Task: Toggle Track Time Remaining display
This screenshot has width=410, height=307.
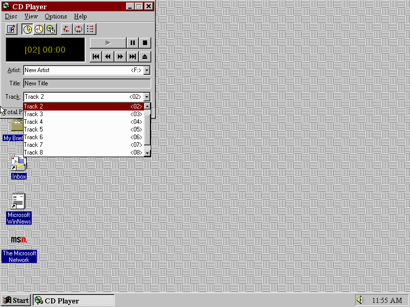Action: pos(39,29)
